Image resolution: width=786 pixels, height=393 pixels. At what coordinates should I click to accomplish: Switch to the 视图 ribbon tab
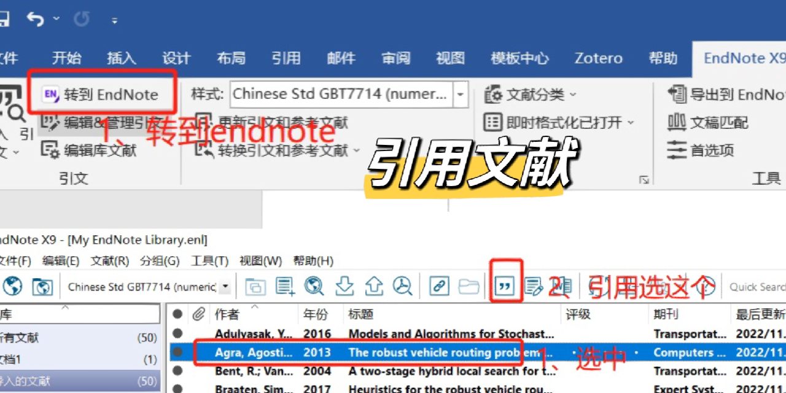click(x=451, y=58)
